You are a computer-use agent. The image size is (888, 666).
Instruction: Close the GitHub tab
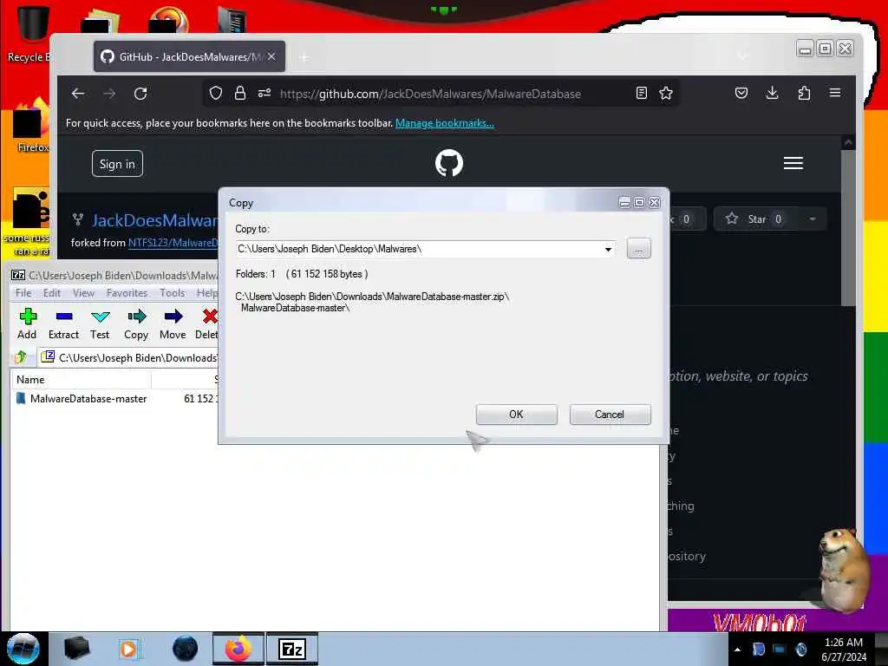pyautogui.click(x=271, y=56)
